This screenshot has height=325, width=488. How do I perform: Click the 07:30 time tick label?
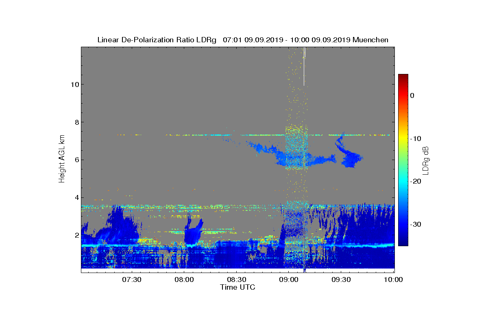131,279
